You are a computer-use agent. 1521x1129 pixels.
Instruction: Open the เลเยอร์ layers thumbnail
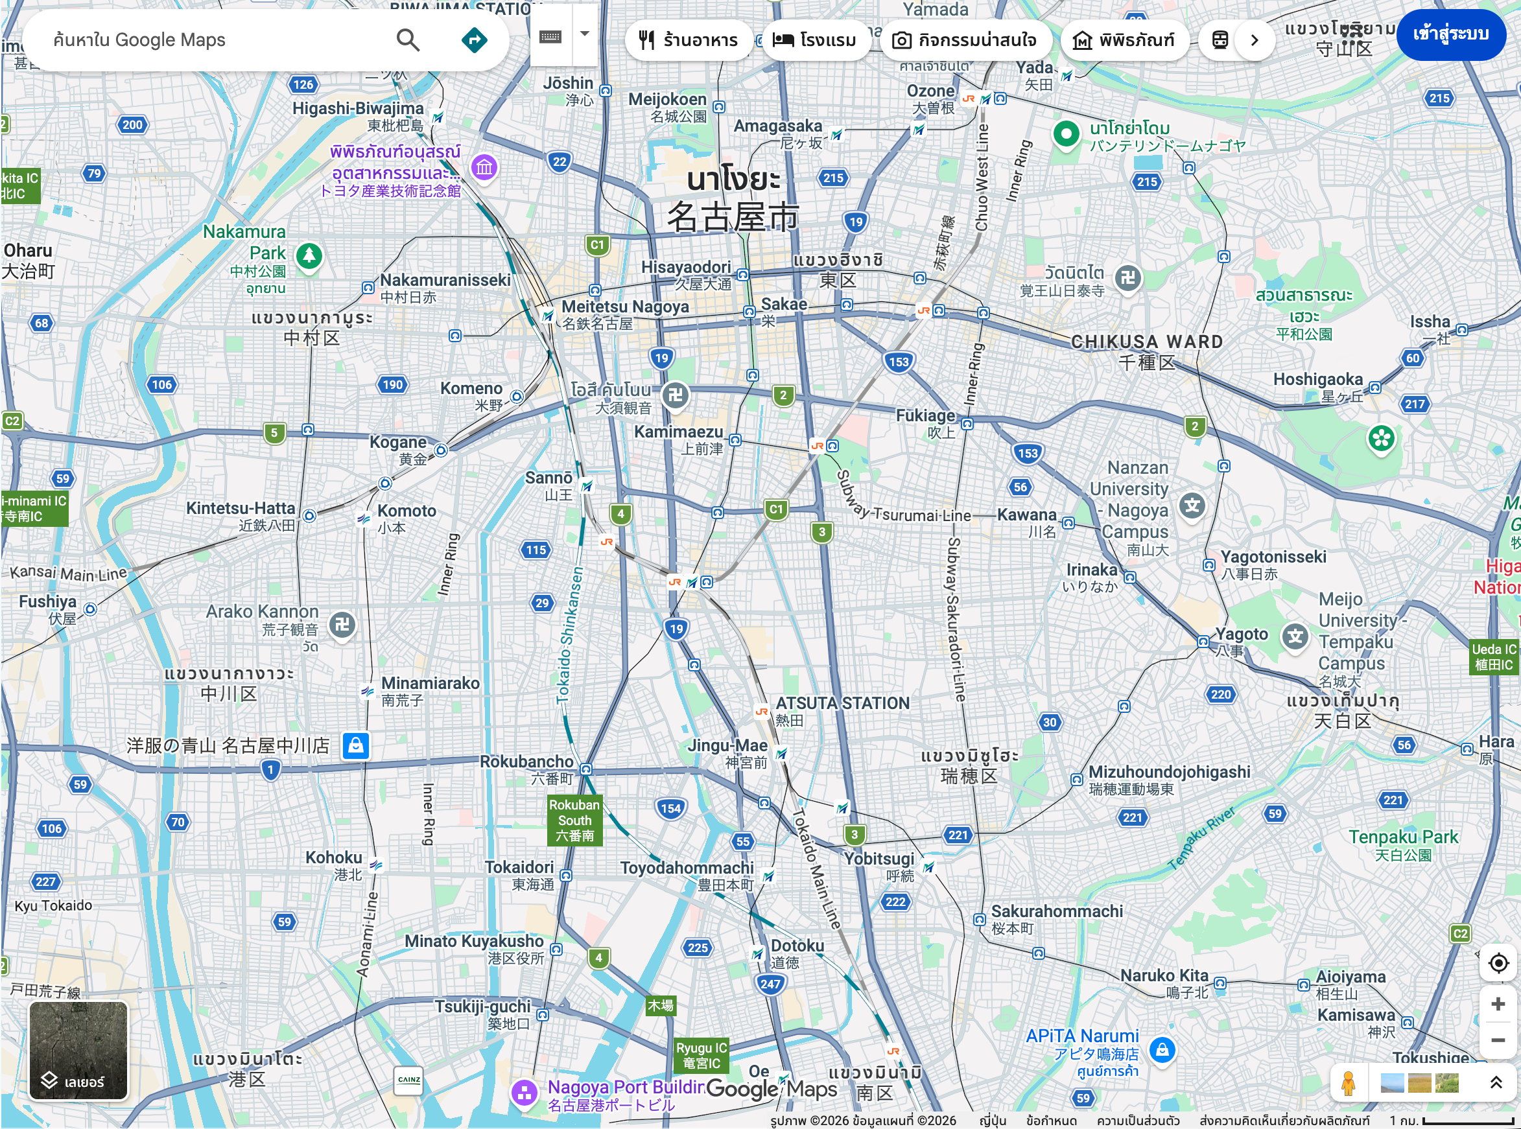coord(78,1051)
